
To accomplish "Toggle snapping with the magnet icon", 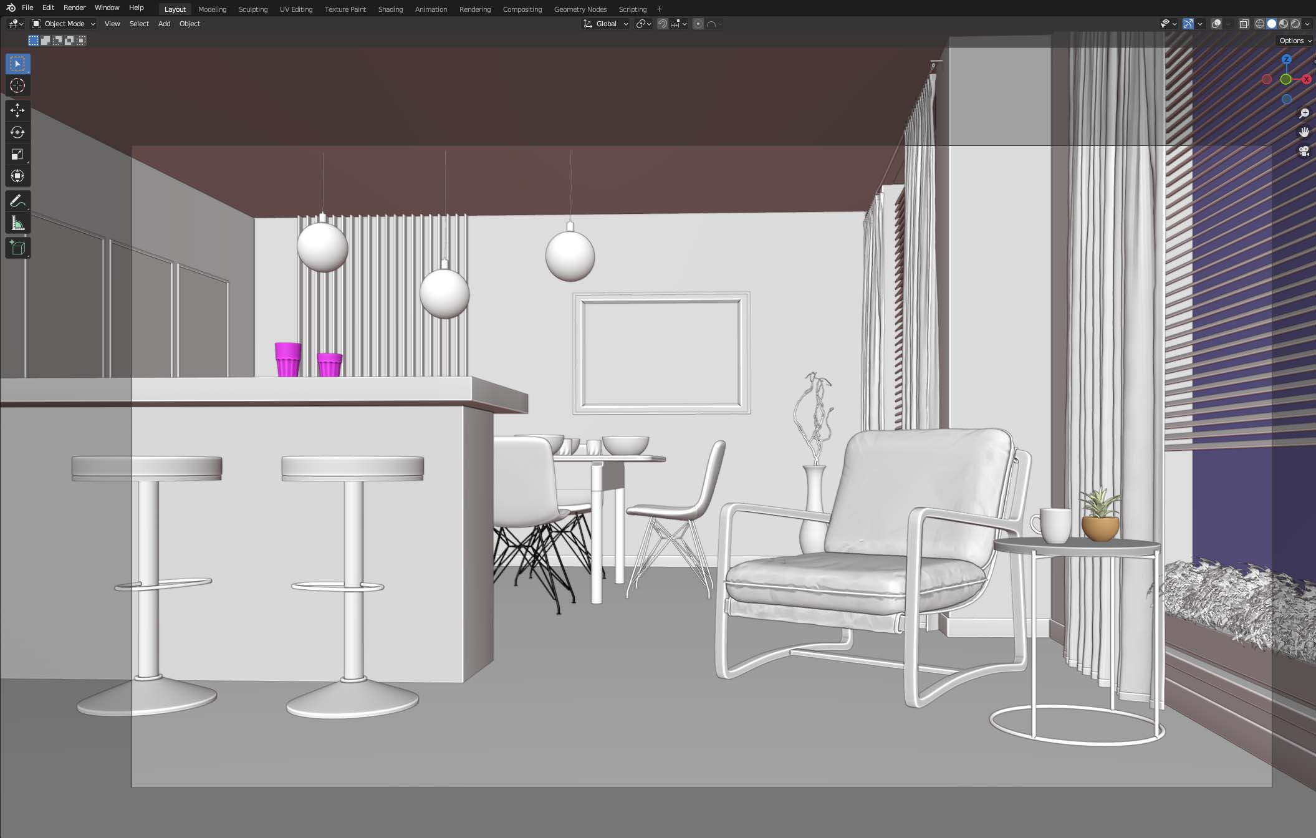I will pyautogui.click(x=662, y=24).
